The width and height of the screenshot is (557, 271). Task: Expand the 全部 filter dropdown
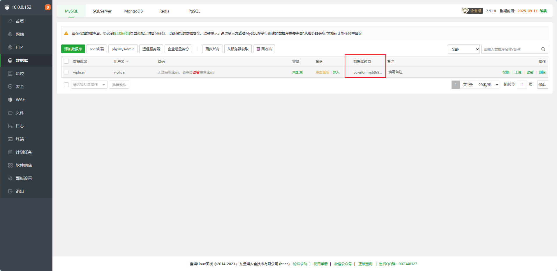[463, 49]
